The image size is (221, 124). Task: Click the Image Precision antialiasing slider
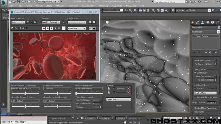tap(25, 93)
